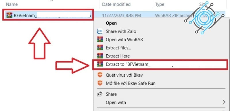
Task: Select Mở file với Bkav Safe Run
Action: (131, 84)
